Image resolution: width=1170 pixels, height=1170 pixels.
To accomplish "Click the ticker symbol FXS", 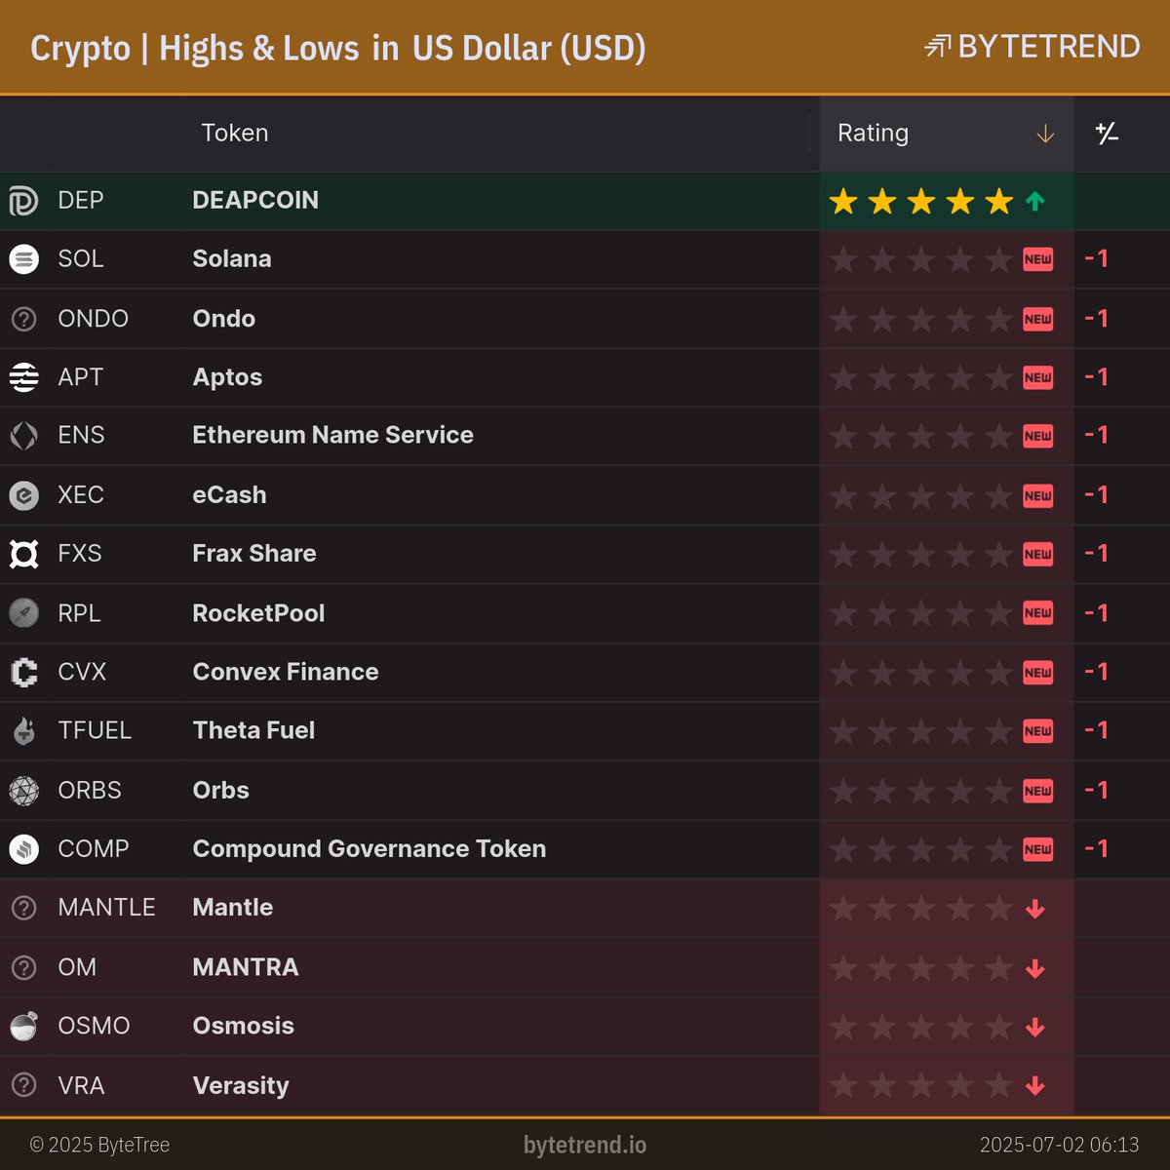I will coord(80,553).
